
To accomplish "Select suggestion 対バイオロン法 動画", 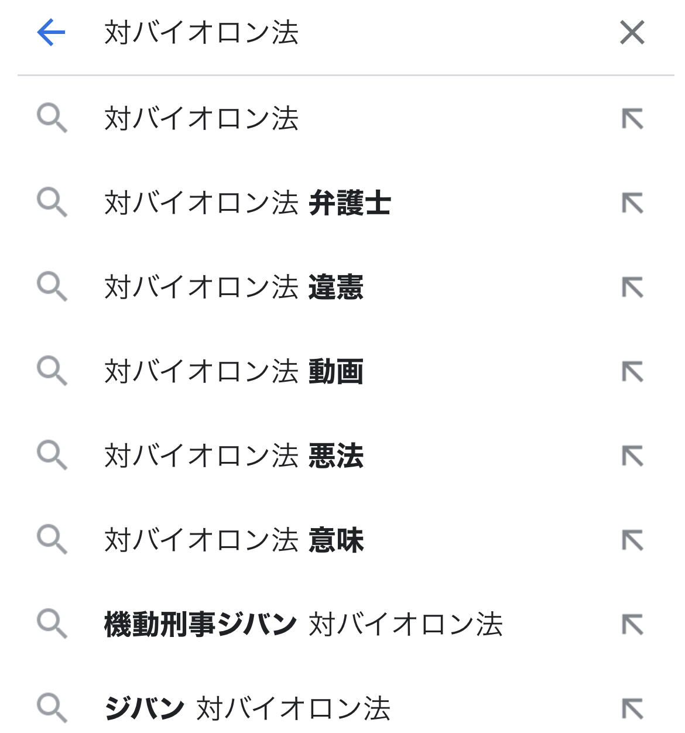I will [x=234, y=372].
